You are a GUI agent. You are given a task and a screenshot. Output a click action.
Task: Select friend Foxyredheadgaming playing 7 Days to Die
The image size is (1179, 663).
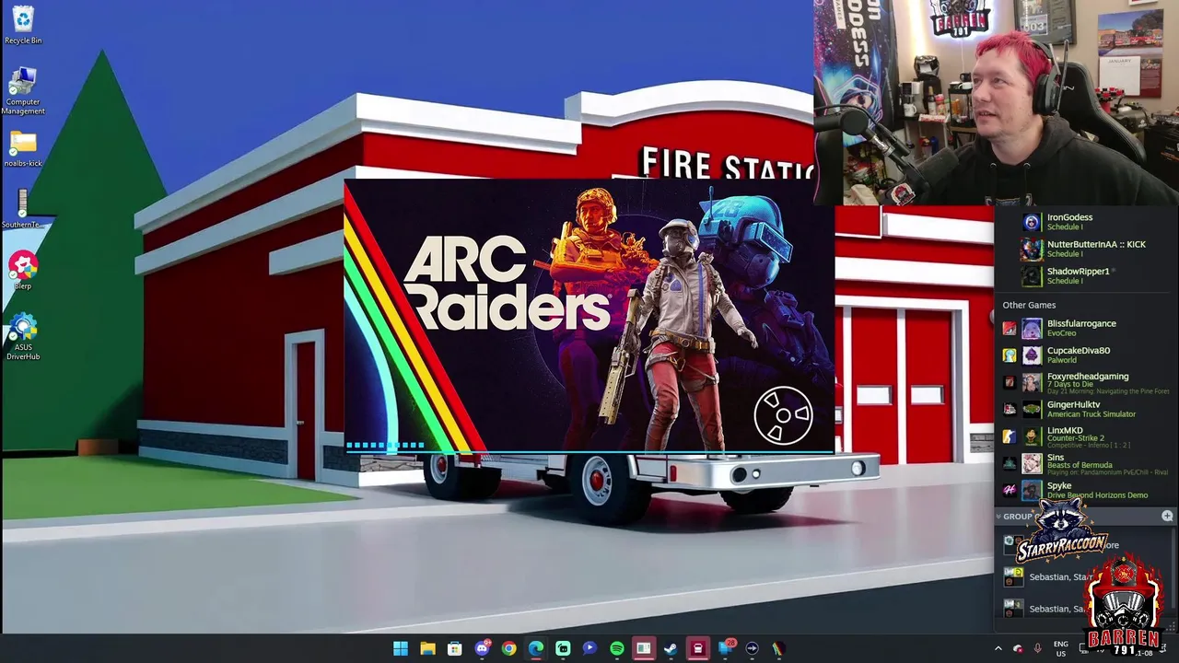pyautogui.click(x=1085, y=382)
